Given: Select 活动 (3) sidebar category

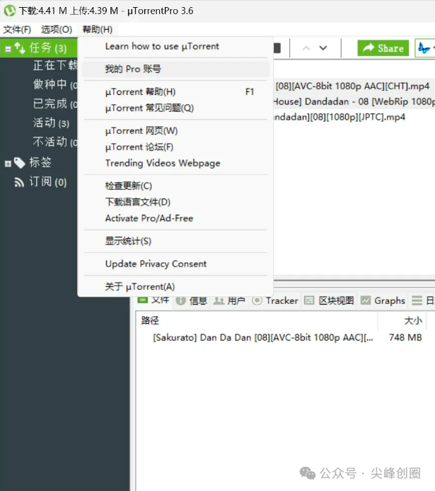Looking at the screenshot, I should point(51,123).
